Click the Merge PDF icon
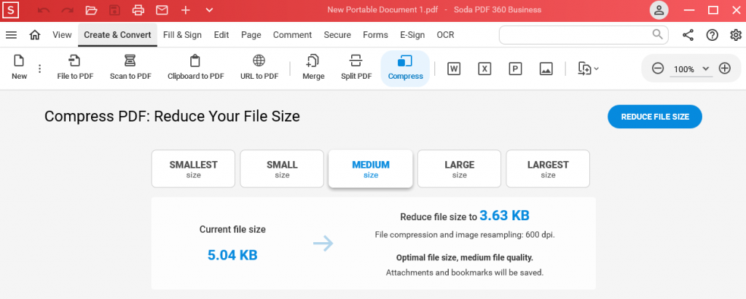Screen dimensions: 746x299 [313, 62]
